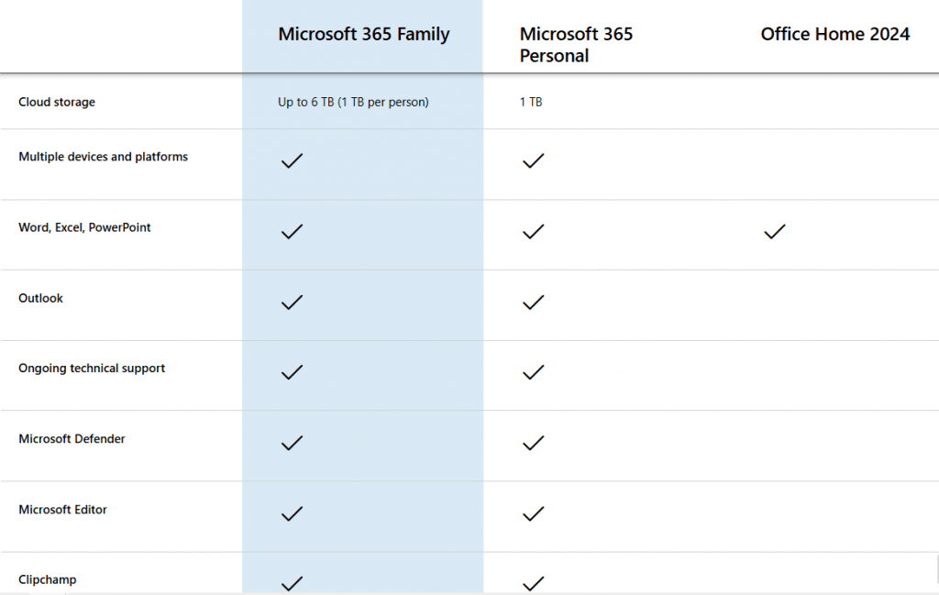Select the Microsoft 365 Personal column heading
Screen dimensions: 939x595
click(576, 45)
